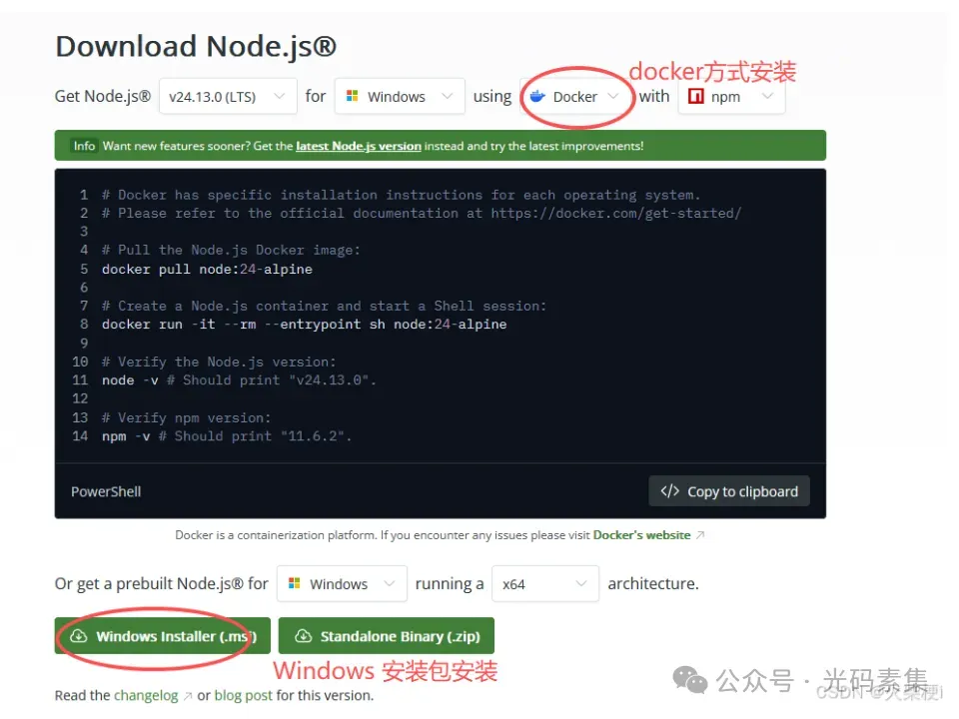Click the '# Create a Node.js container' comment line
The image size is (959, 719).
(x=324, y=306)
